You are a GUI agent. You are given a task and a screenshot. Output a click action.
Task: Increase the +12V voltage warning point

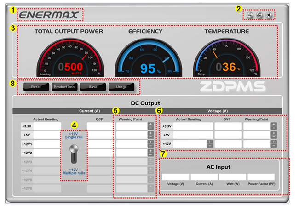click(274, 142)
